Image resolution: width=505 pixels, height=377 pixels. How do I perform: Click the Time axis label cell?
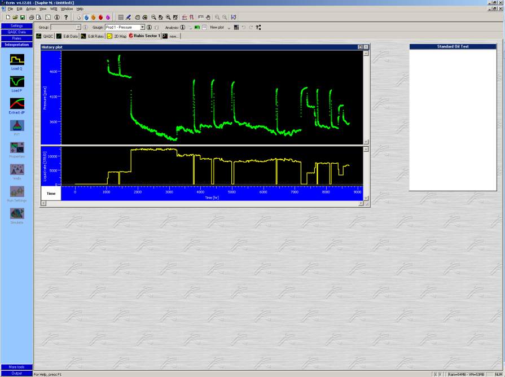(51, 193)
